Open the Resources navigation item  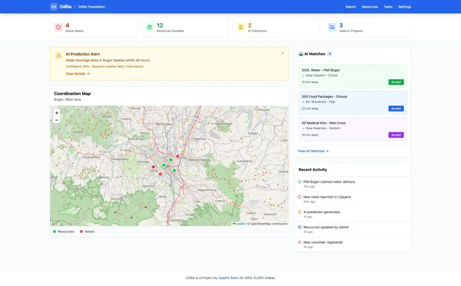[x=370, y=6]
